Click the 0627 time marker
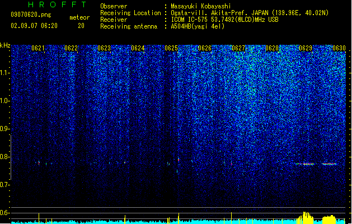352x224 pixels. click(238, 48)
